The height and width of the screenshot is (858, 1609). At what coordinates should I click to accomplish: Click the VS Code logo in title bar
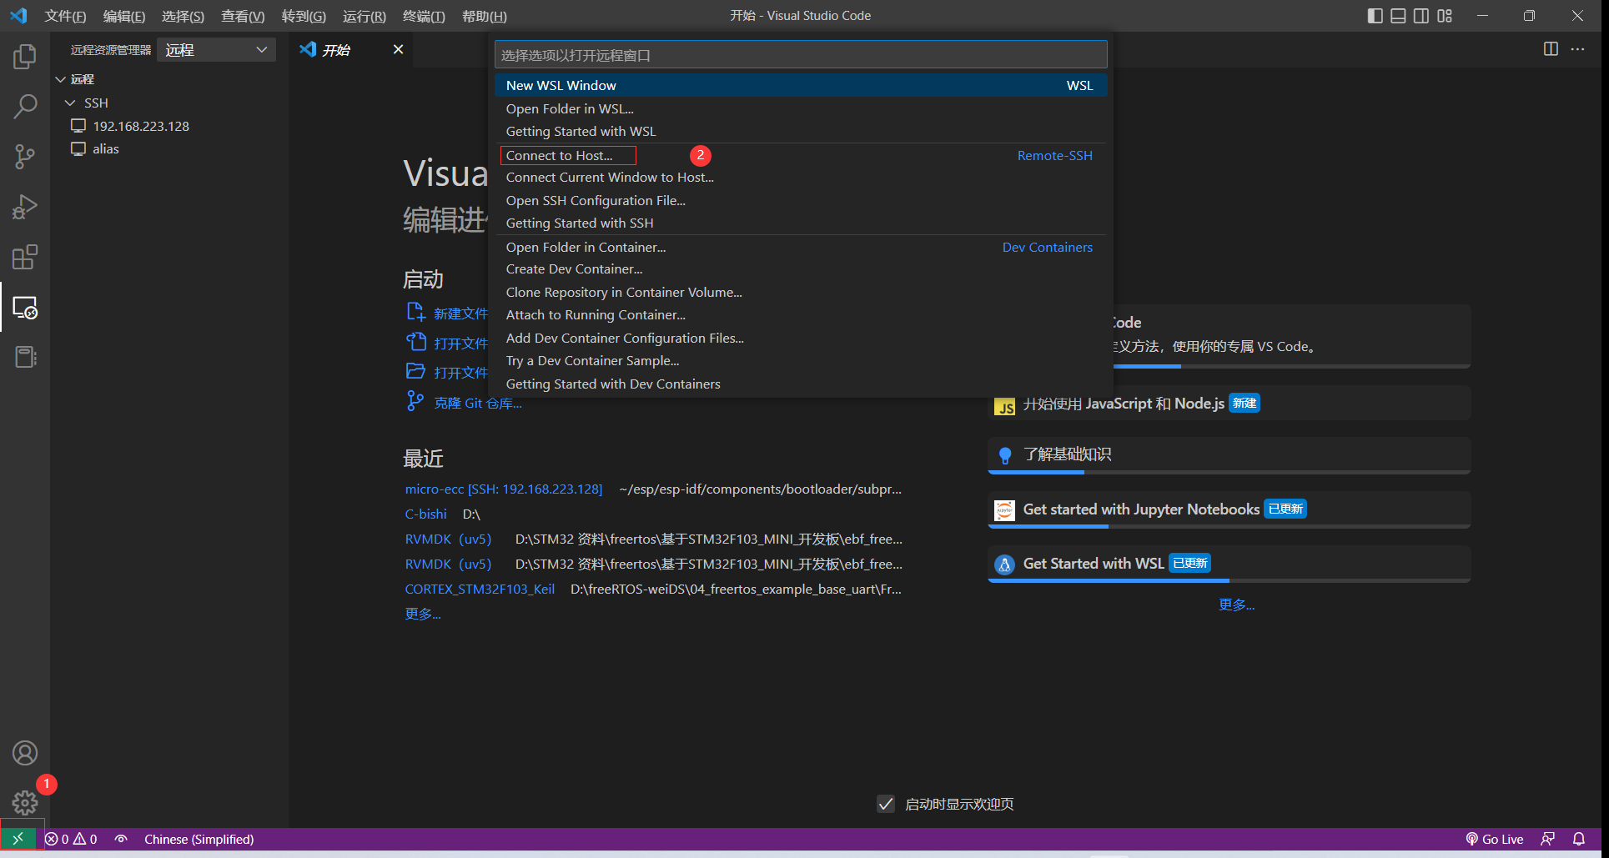coord(18,16)
